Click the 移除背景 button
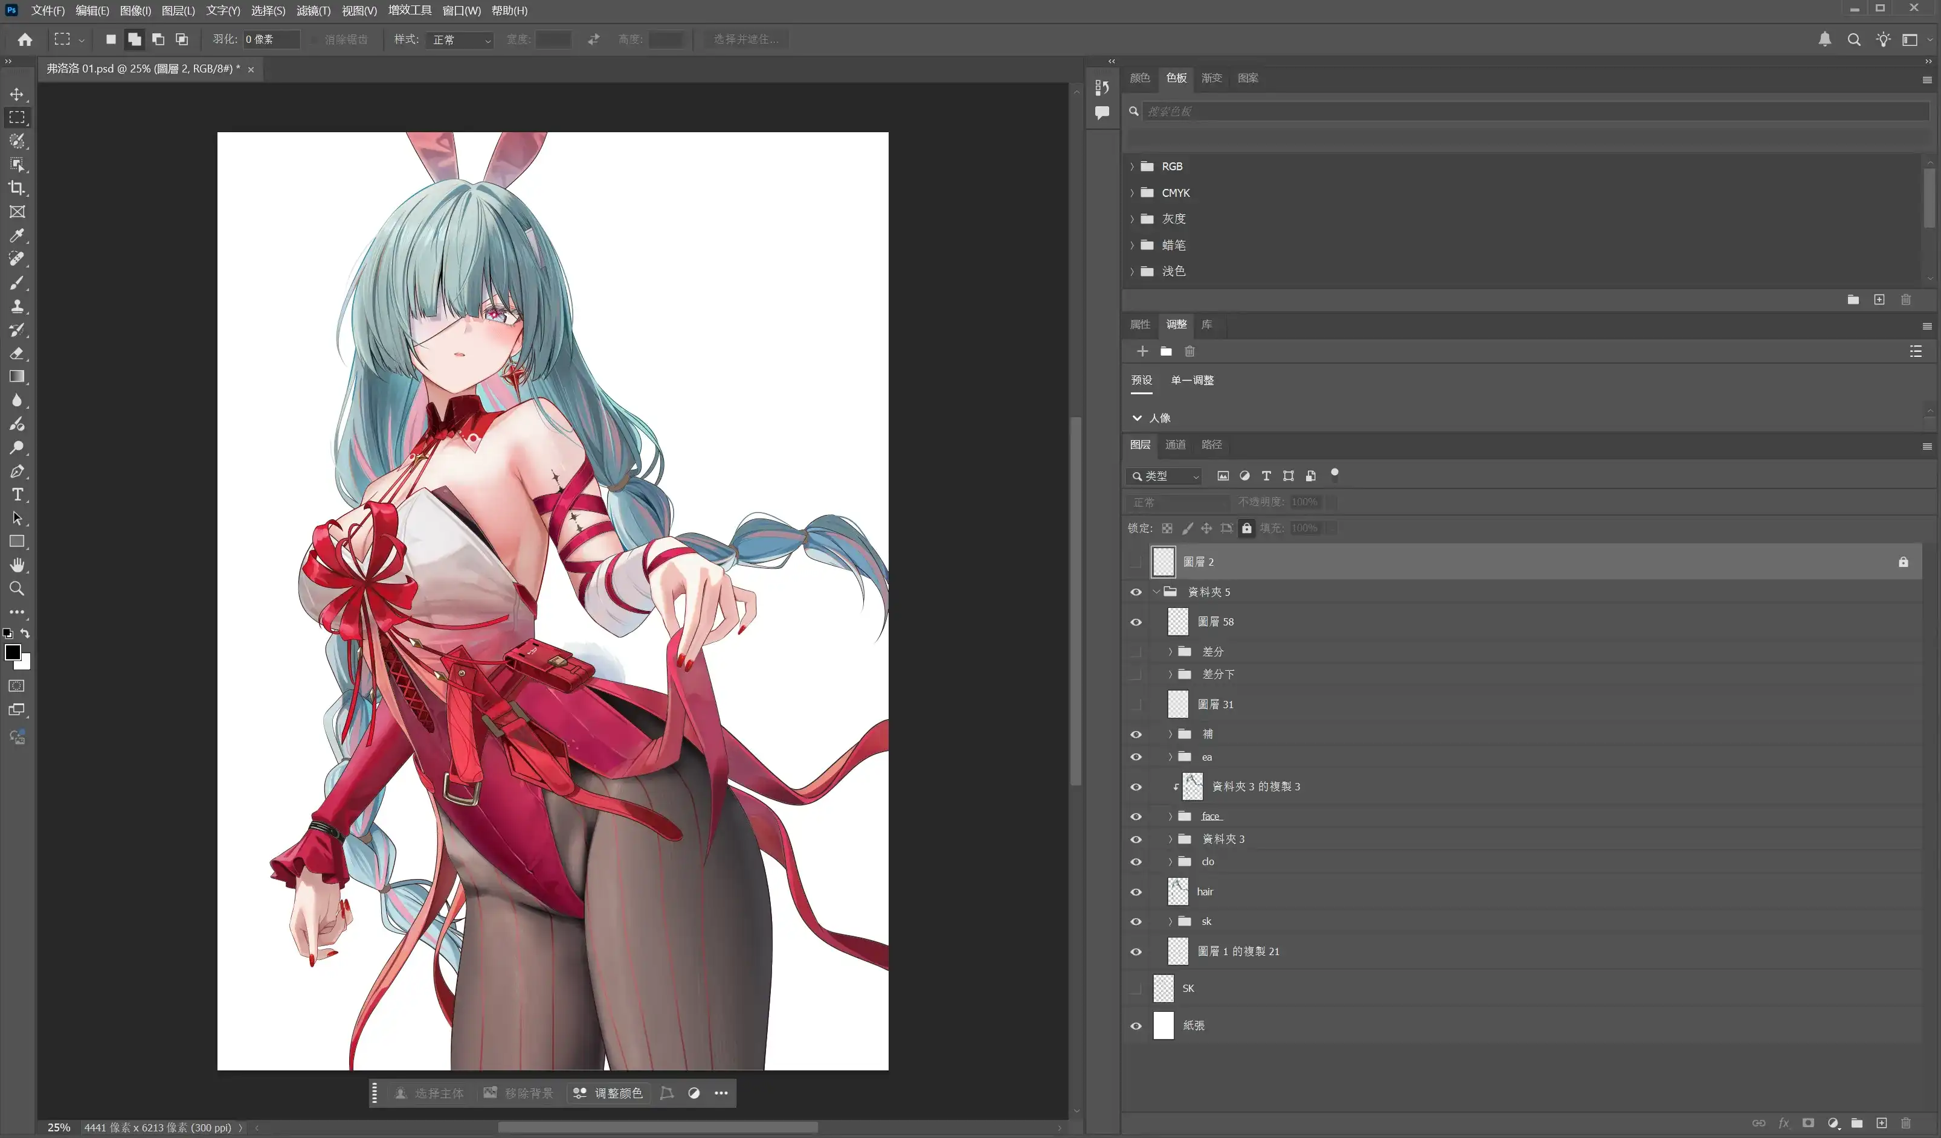This screenshot has height=1138, width=1941. pos(518,1093)
